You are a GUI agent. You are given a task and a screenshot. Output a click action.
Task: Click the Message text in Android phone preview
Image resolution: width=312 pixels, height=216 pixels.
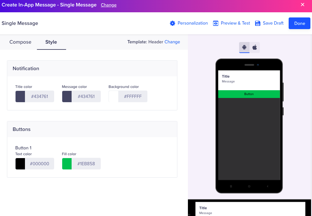228,81
